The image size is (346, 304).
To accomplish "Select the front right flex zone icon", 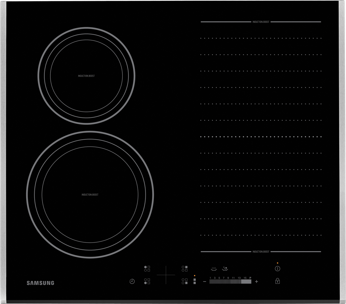I will click(x=185, y=281).
